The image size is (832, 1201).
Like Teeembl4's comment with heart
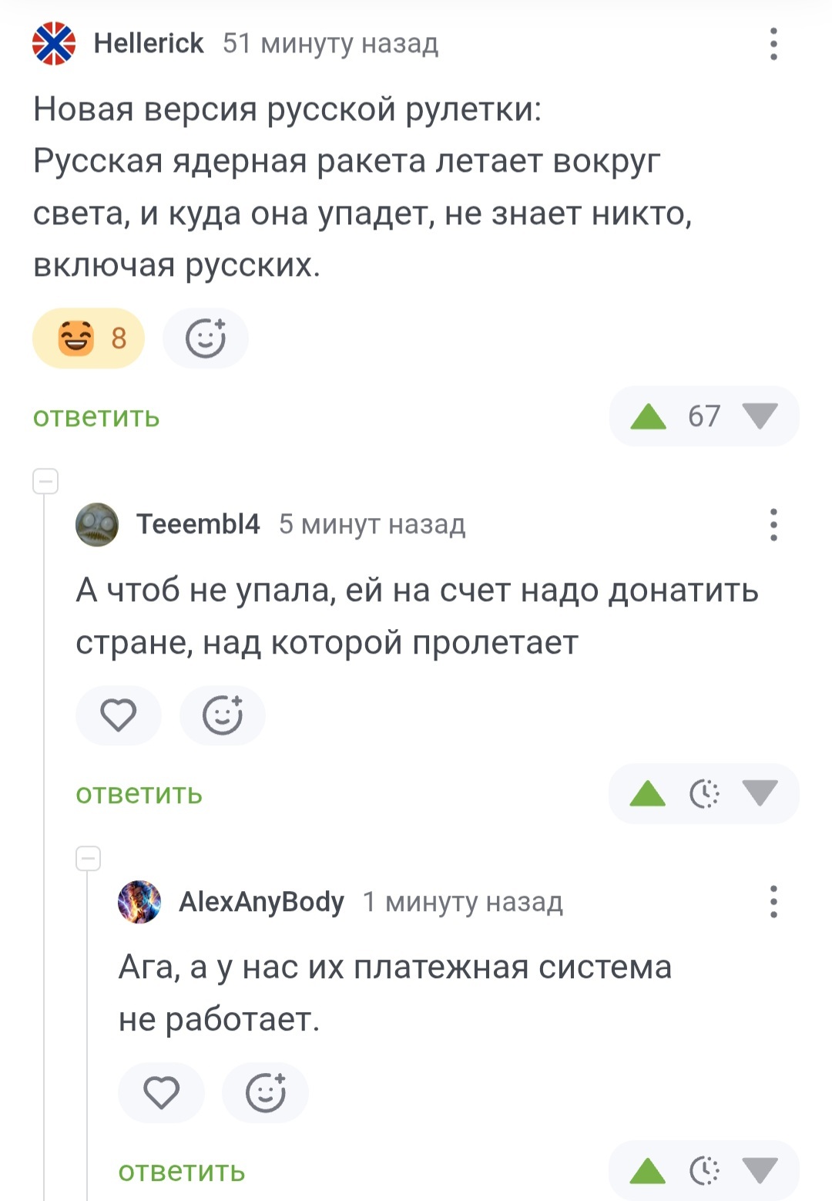coord(119,715)
